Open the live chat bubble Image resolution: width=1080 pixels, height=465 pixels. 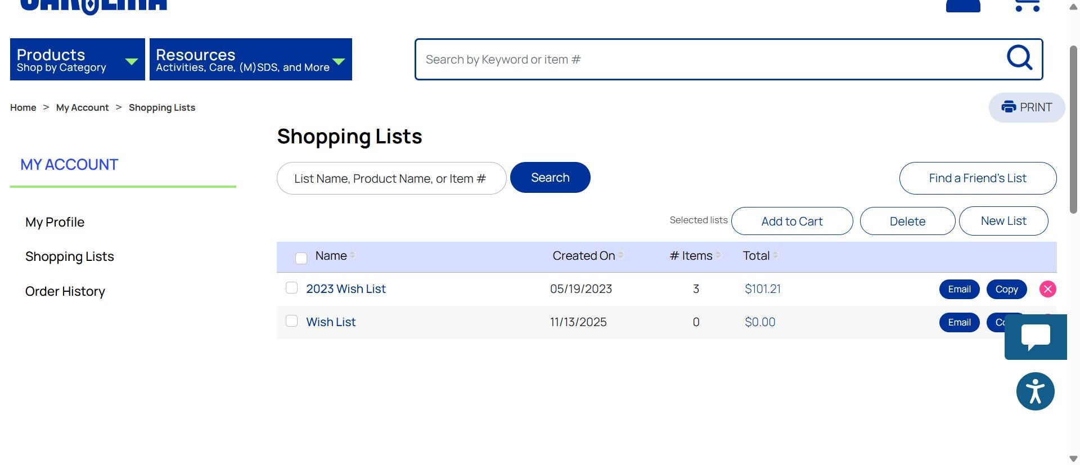(x=1035, y=337)
